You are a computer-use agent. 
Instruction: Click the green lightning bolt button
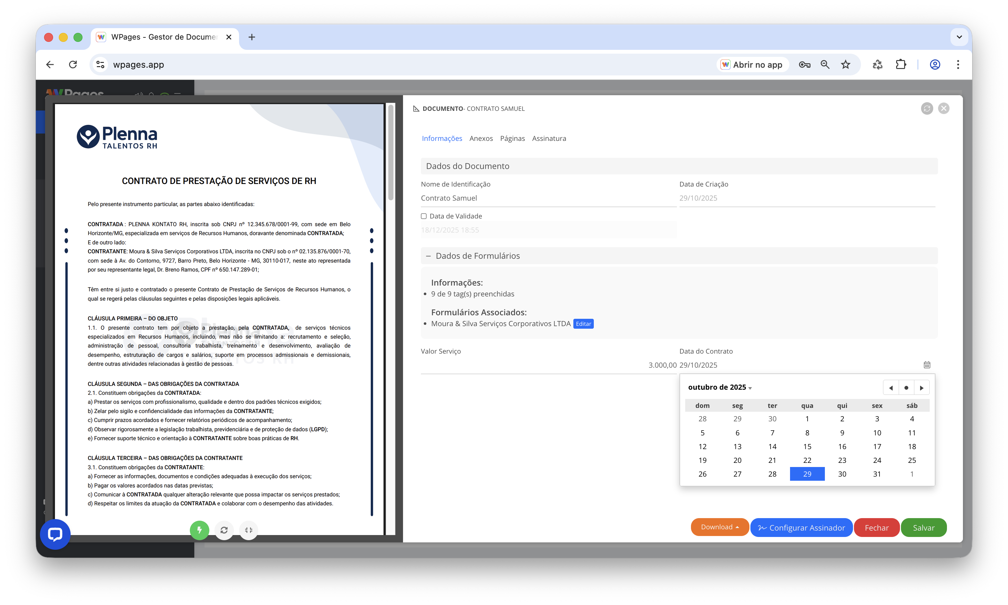coord(199,530)
